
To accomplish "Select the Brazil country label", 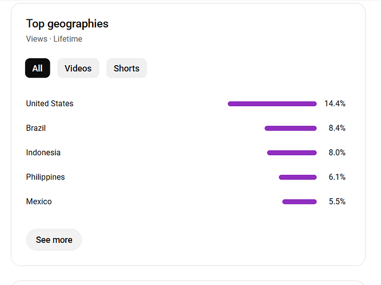I will pos(35,128).
